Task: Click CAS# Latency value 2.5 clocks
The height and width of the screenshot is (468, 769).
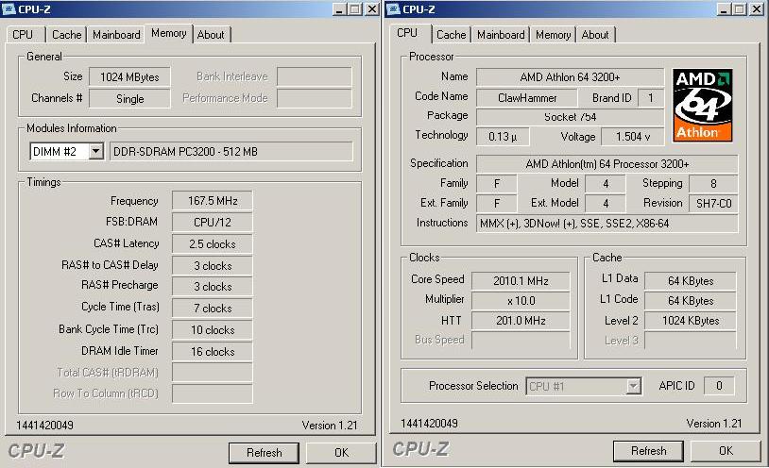Action: coord(213,244)
